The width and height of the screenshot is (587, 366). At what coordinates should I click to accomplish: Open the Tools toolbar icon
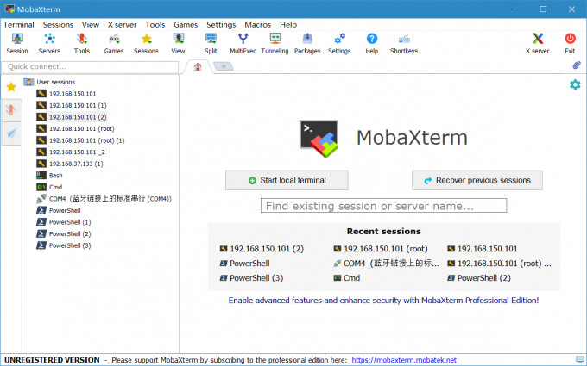click(82, 43)
